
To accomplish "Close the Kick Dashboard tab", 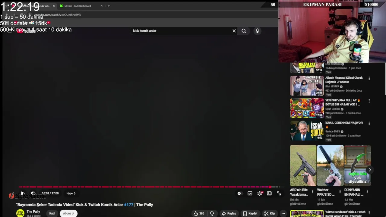I will point(101,6).
